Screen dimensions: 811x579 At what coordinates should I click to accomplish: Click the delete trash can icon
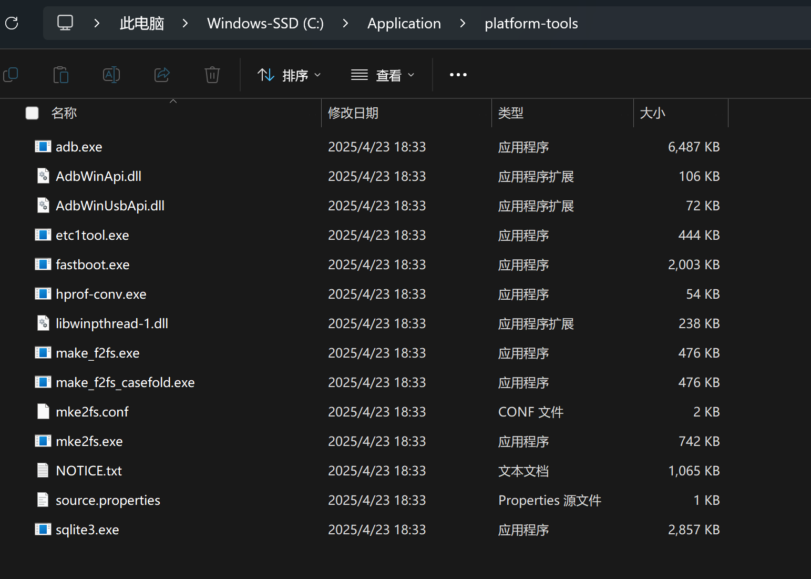[x=212, y=75]
